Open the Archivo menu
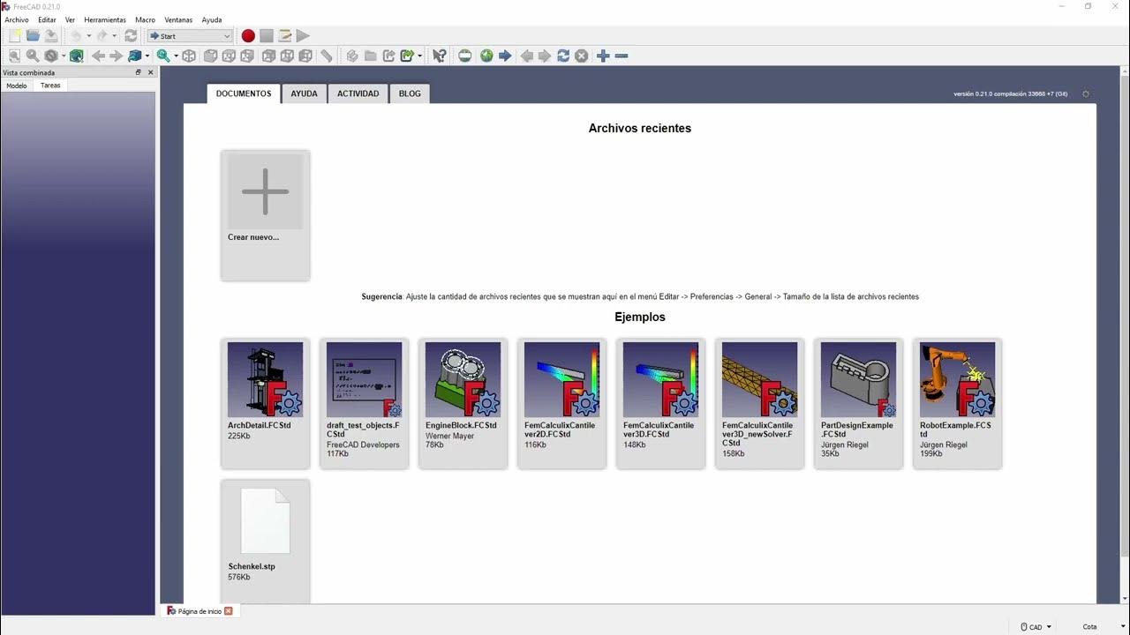 [17, 19]
